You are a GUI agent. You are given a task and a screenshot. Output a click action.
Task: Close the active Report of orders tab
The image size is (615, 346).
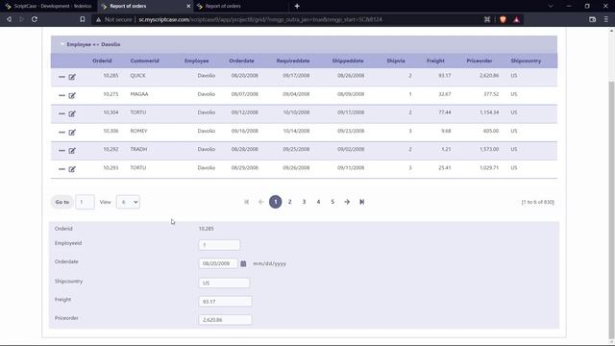(188, 6)
